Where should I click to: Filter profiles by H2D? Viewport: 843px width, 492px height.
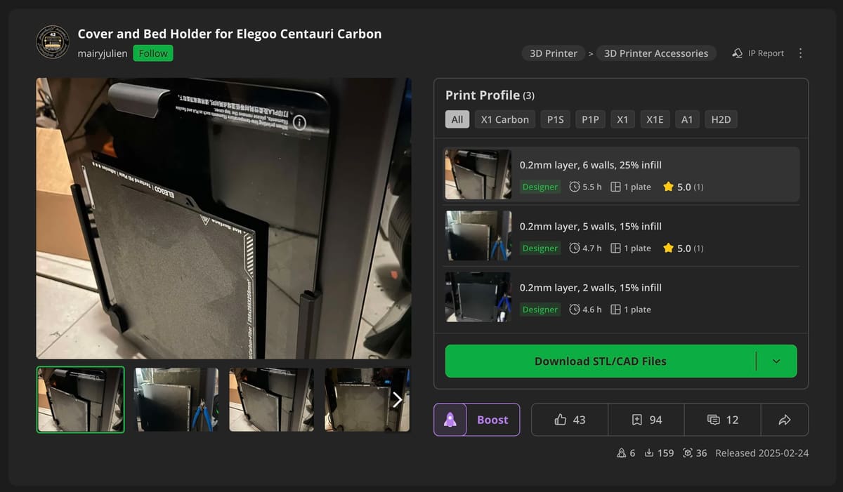click(x=721, y=119)
